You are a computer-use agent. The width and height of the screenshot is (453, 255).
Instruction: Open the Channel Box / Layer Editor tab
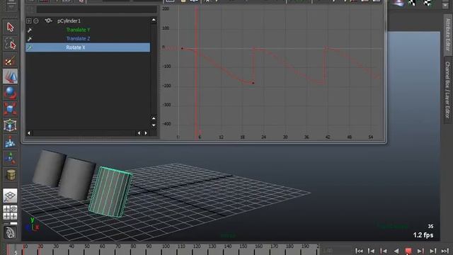point(447,90)
